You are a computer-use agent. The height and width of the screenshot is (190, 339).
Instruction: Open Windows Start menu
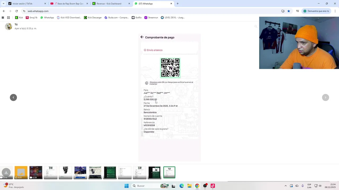coord(126,186)
